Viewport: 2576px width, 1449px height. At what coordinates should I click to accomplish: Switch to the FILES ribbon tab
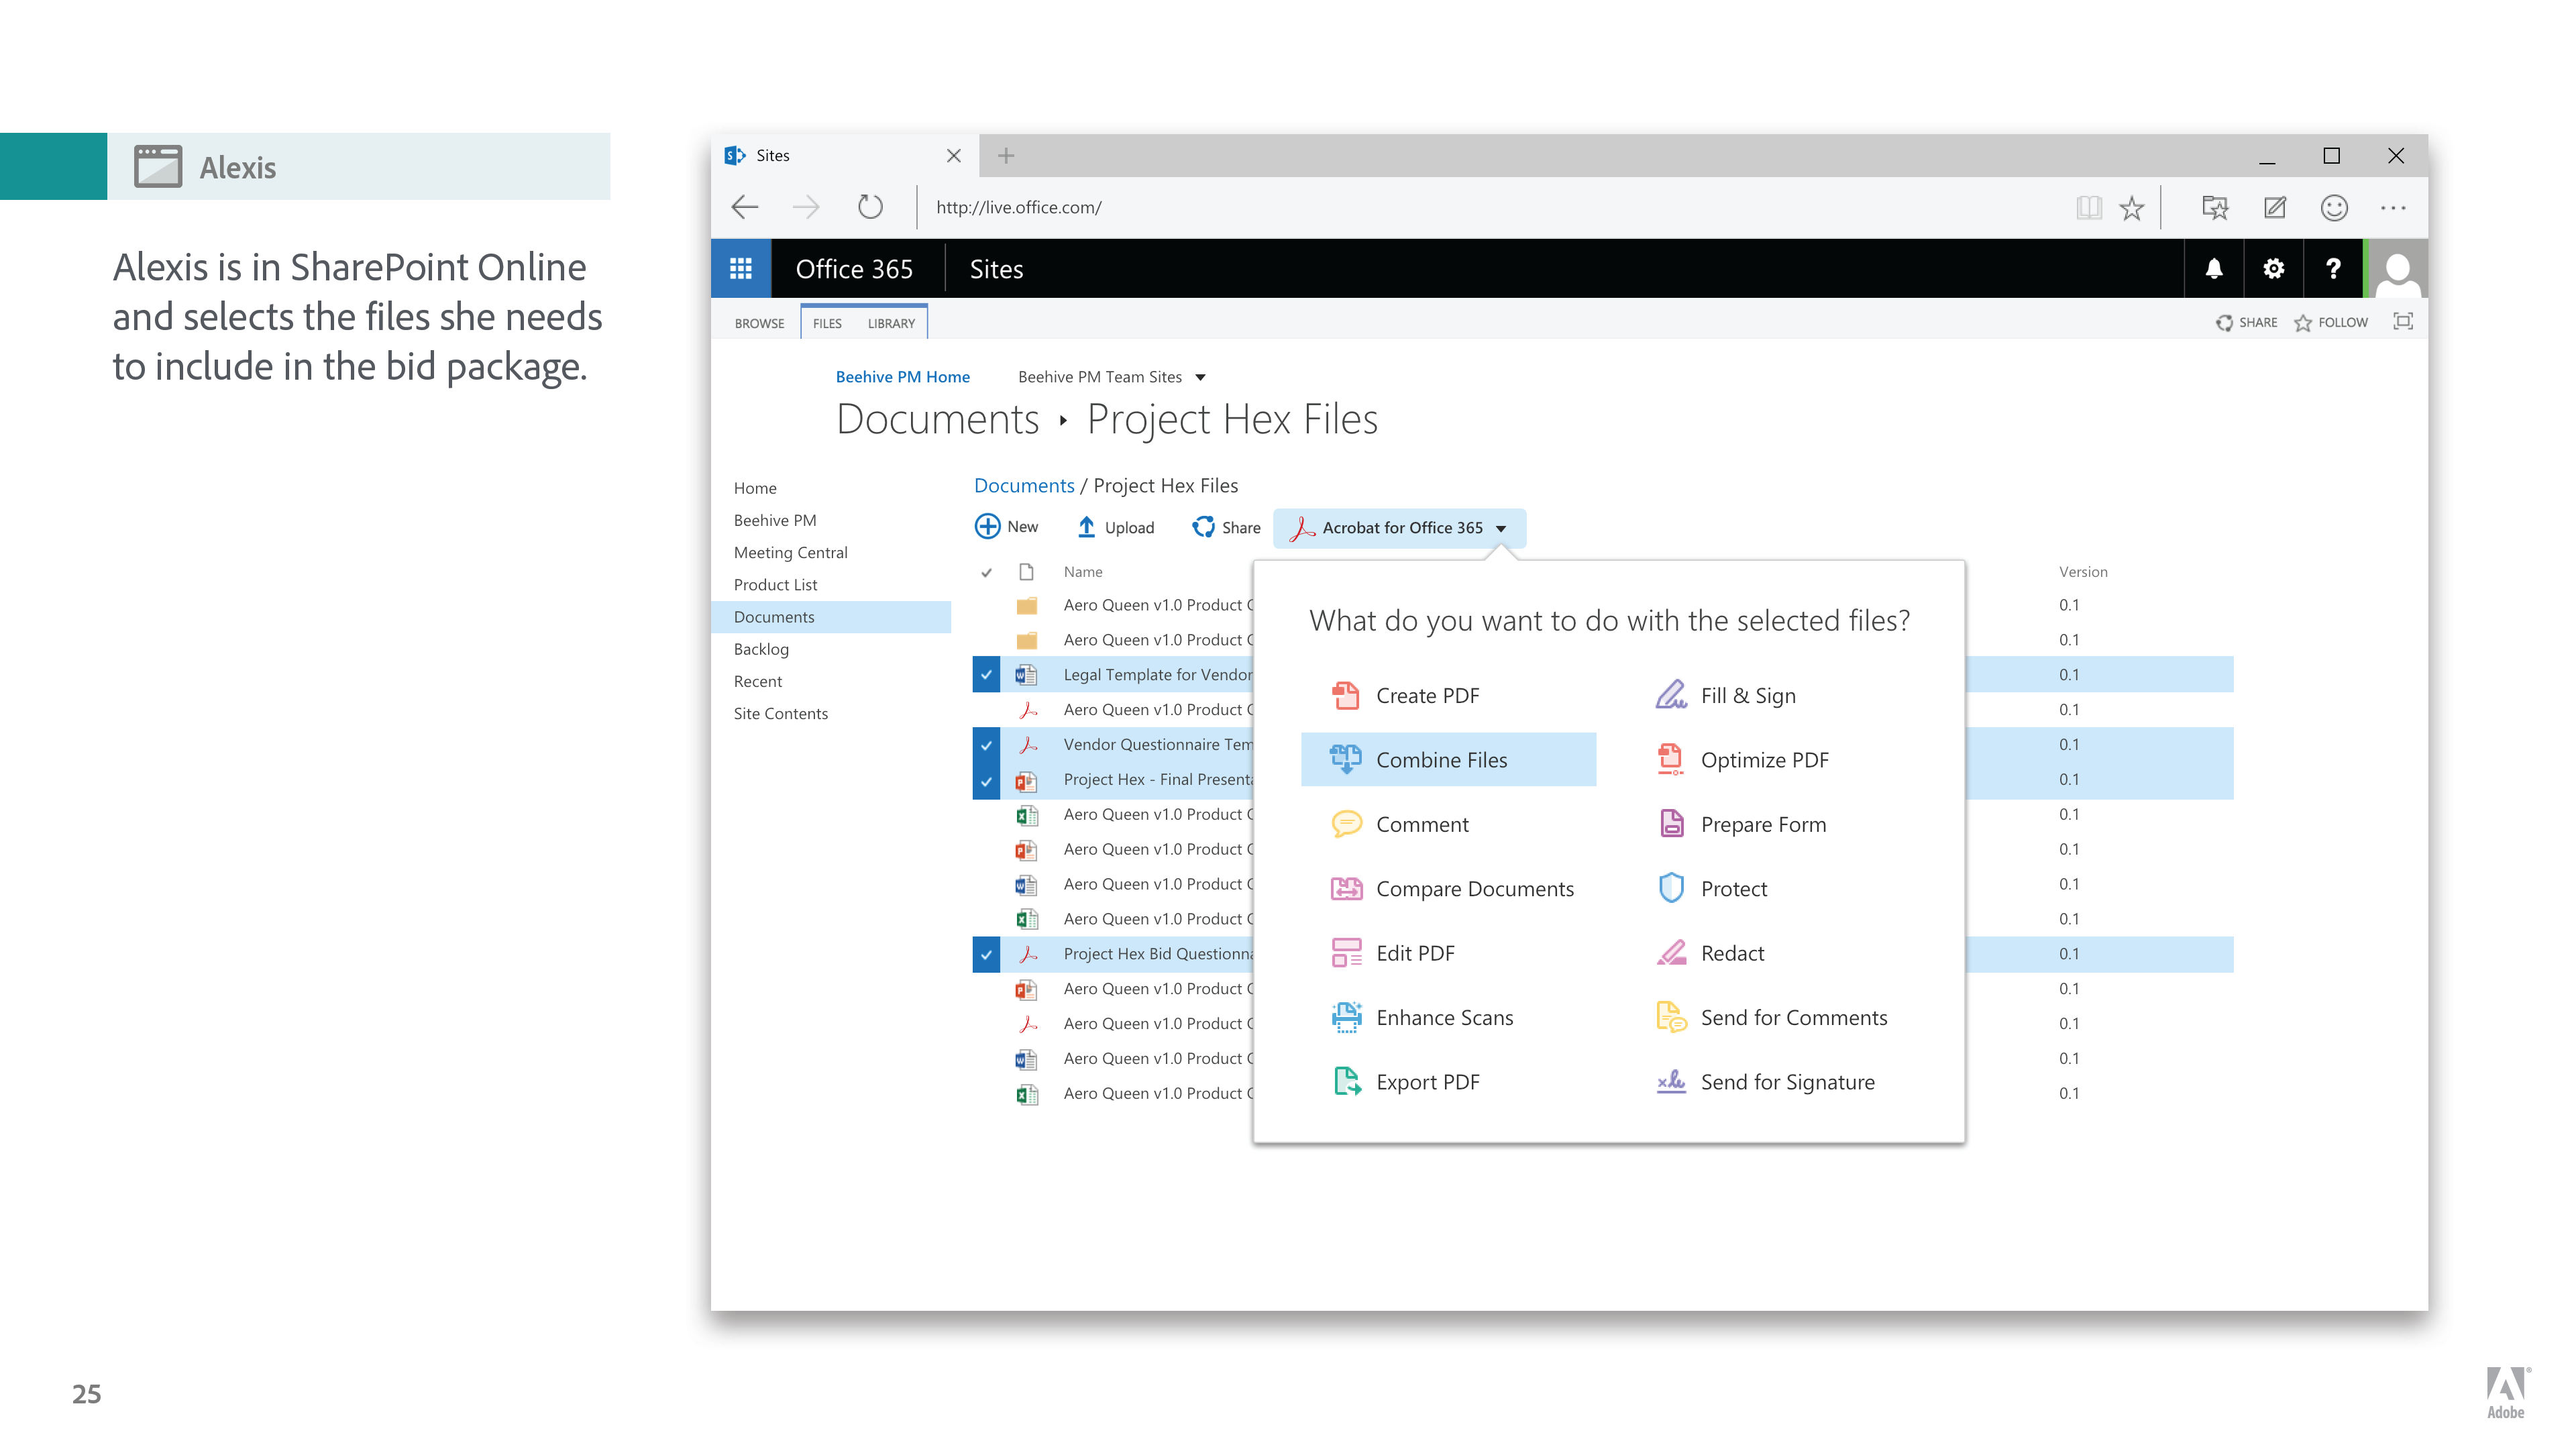827,323
